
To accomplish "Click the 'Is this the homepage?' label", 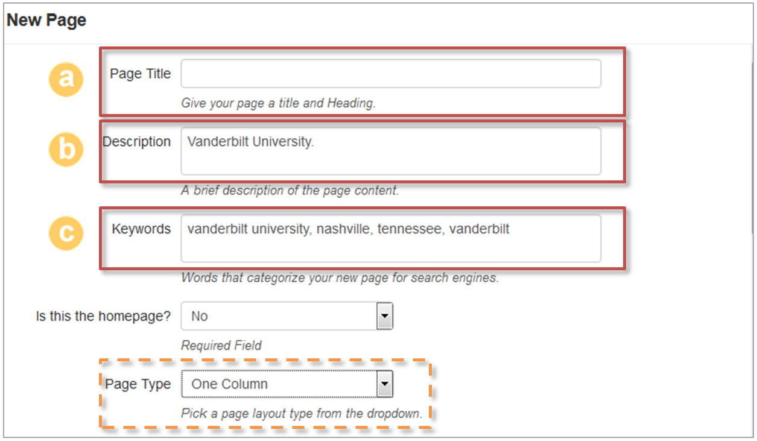I will [103, 316].
